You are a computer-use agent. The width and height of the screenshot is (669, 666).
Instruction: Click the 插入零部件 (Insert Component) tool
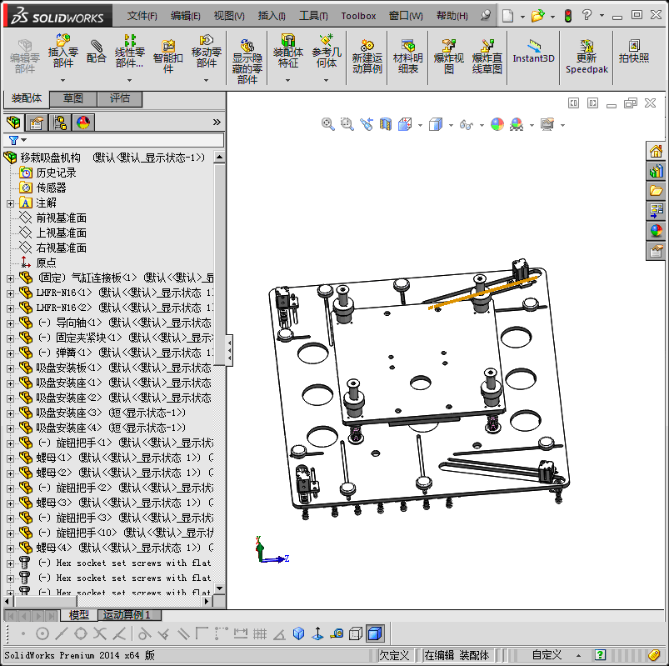coord(62,50)
